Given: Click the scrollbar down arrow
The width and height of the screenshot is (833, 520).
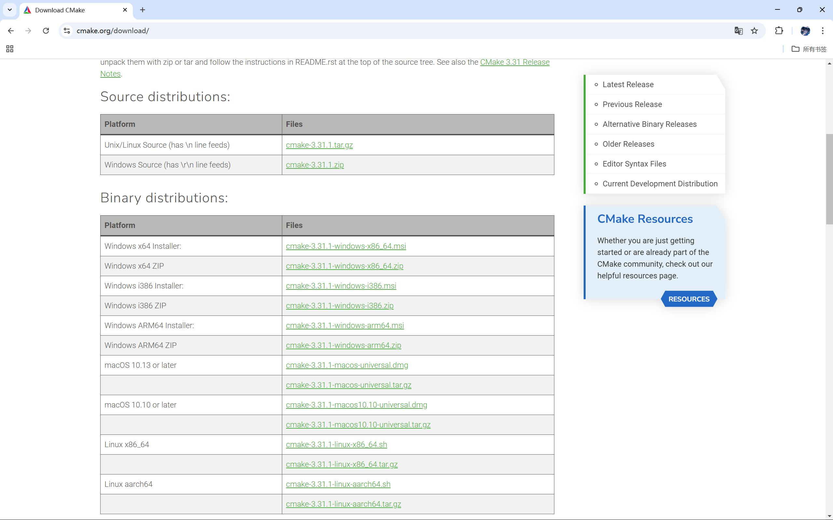Looking at the screenshot, I should (x=829, y=516).
